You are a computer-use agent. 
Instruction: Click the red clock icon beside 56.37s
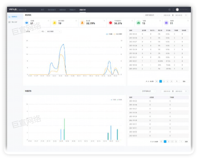pyautogui.click(x=110, y=23)
